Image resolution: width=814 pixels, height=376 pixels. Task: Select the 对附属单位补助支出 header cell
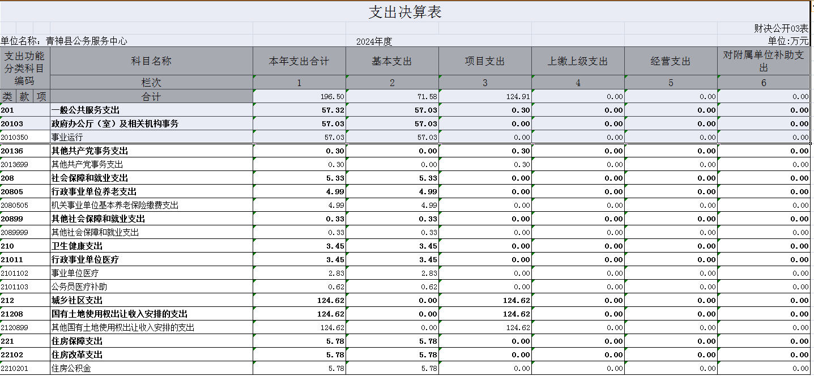(764, 61)
